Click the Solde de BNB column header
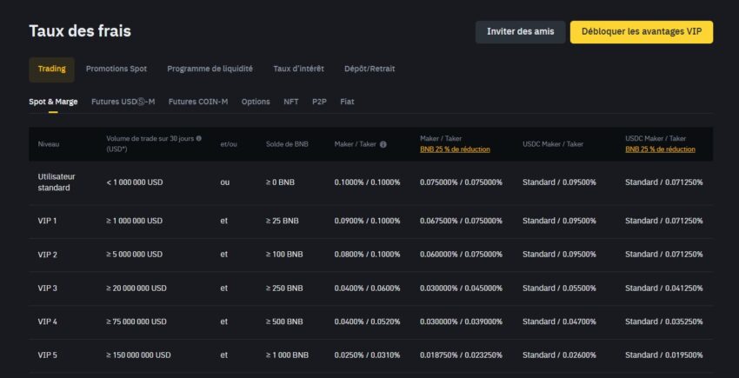Image resolution: width=739 pixels, height=378 pixels. (287, 145)
